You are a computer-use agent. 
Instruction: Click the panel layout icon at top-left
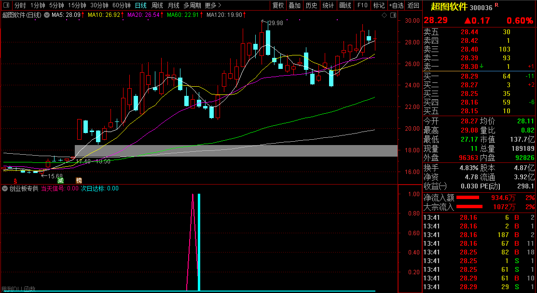[6, 6]
